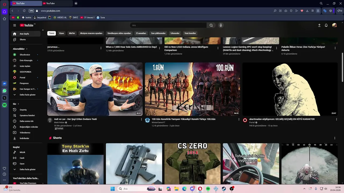This screenshot has height=193, width=344.
Task: Expand the Abonelikler section arrow
Action: pyautogui.click(x=27, y=49)
